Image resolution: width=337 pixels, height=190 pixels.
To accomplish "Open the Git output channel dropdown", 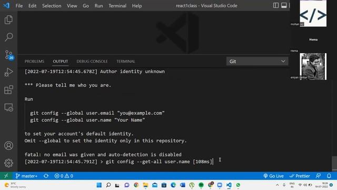I will click(257, 61).
